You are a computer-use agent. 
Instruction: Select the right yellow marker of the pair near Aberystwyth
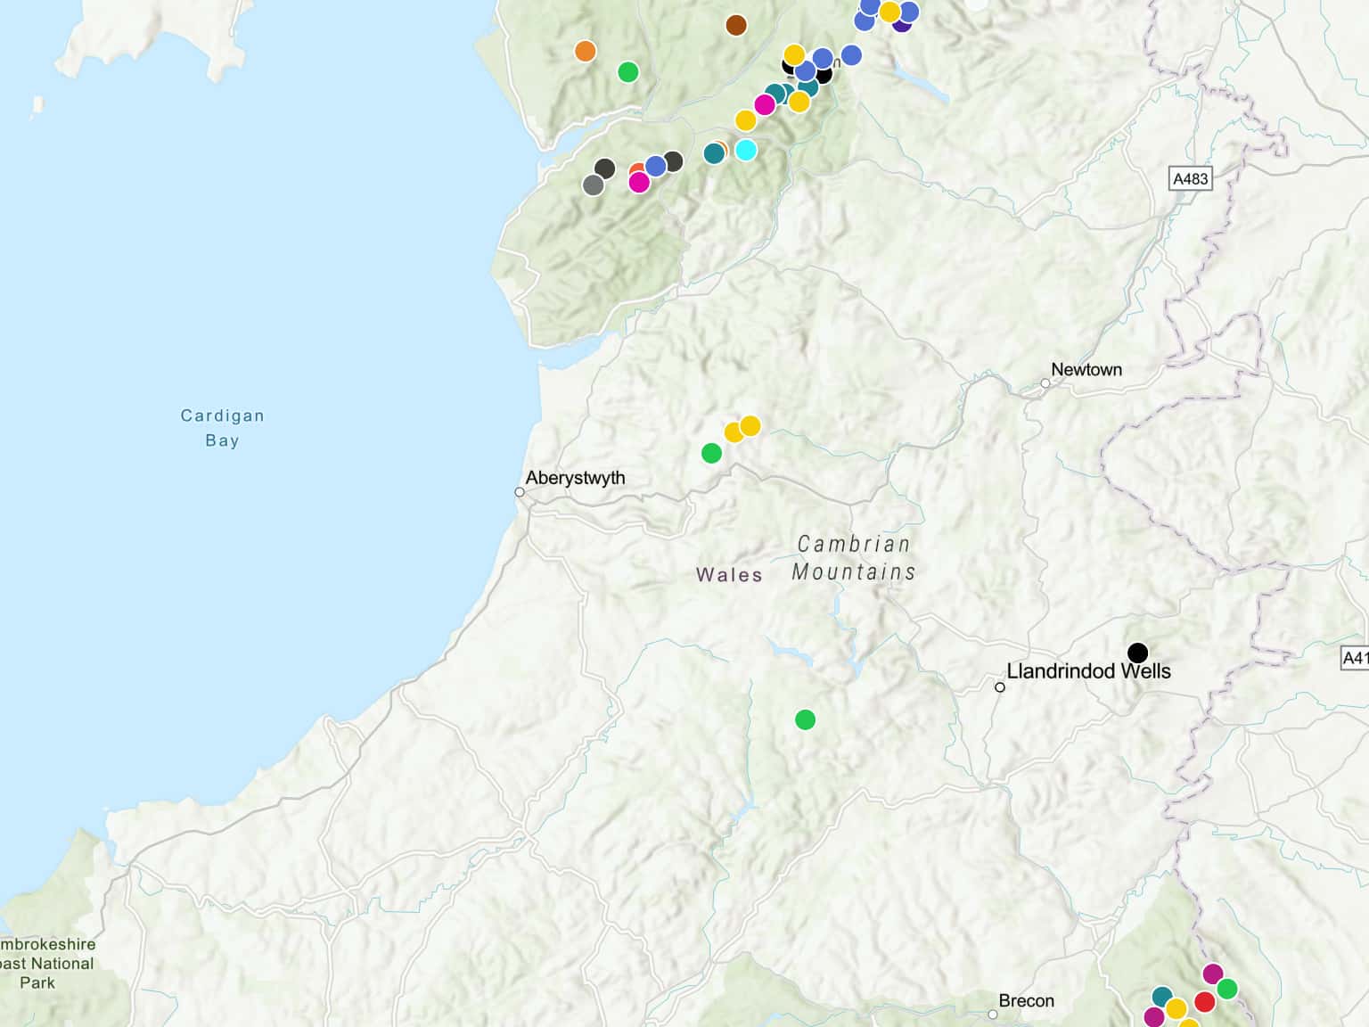click(750, 426)
